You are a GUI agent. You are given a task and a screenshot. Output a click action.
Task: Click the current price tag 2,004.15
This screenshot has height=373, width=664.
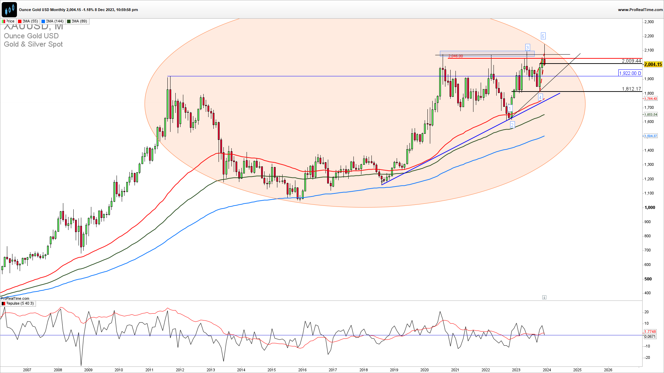click(x=653, y=64)
